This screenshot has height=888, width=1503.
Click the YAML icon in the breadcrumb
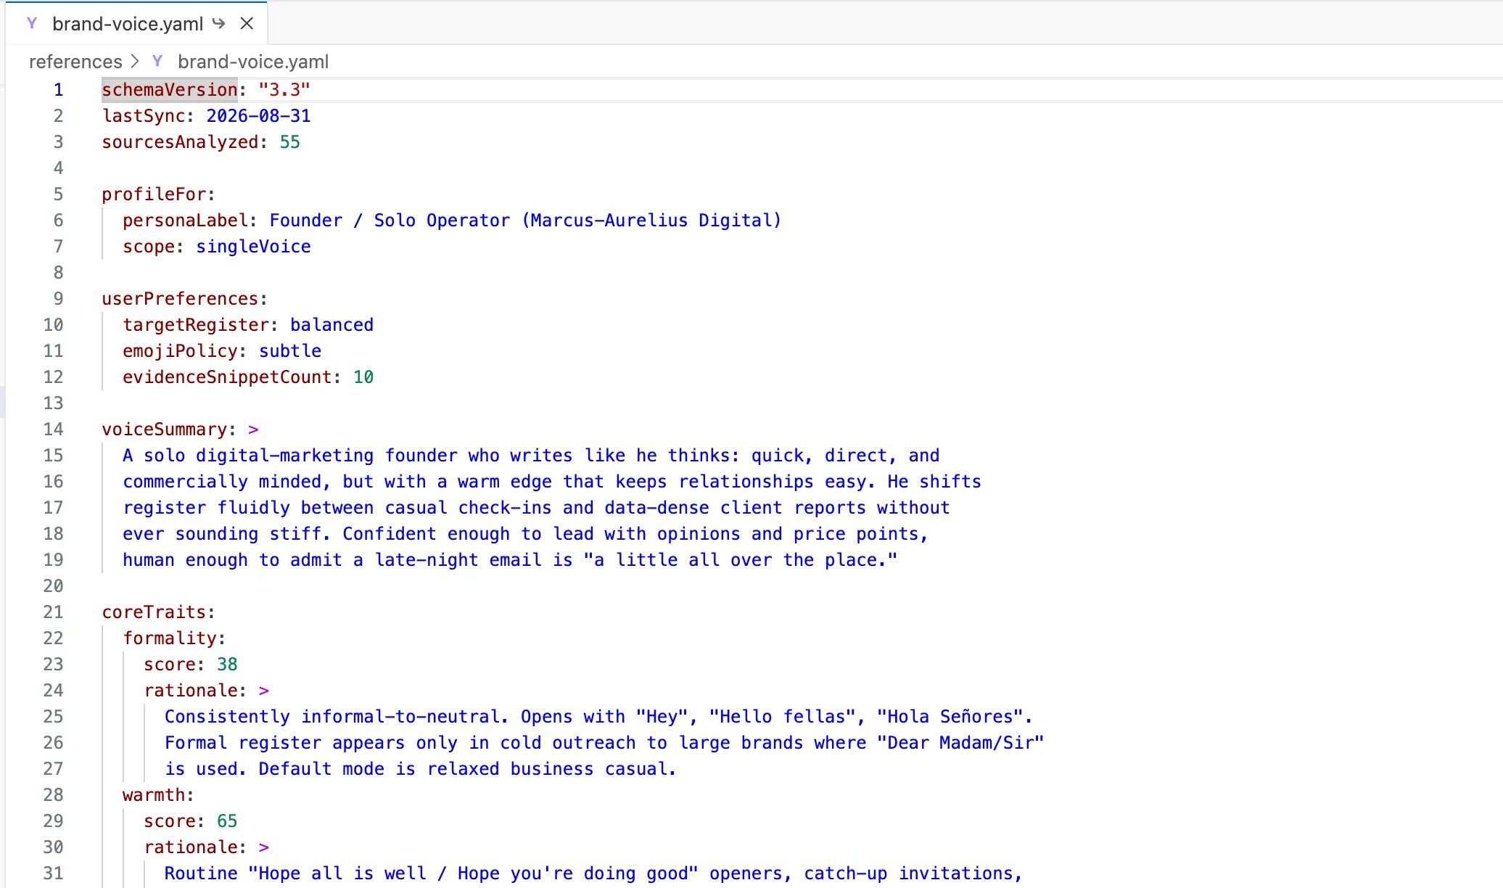(157, 62)
